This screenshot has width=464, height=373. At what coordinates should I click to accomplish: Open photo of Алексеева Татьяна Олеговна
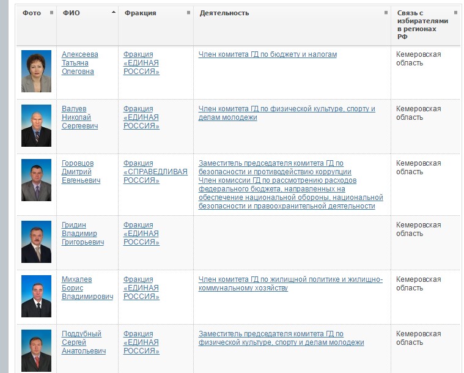[36, 71]
